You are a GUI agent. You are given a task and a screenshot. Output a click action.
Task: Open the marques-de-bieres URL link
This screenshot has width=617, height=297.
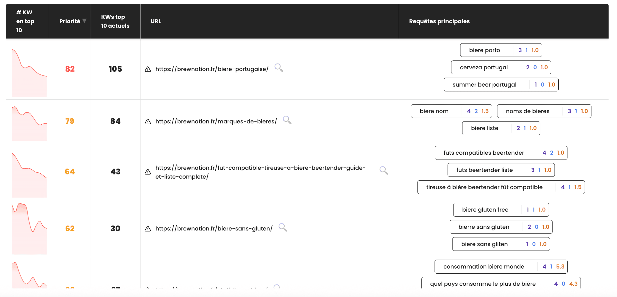[216, 122]
